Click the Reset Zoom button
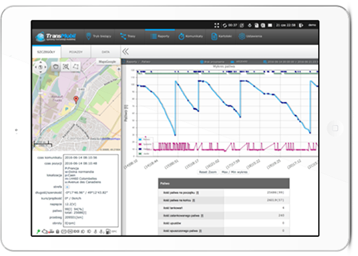Image resolution: width=358 pixels, height=256 pixels. pos(208,172)
